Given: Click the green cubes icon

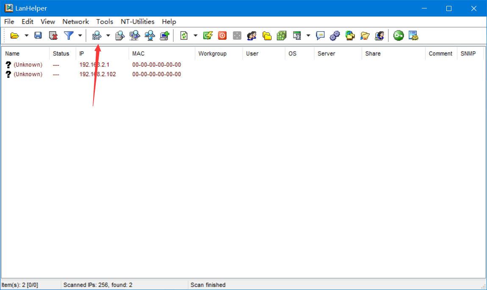Looking at the screenshot, I should pos(282,36).
